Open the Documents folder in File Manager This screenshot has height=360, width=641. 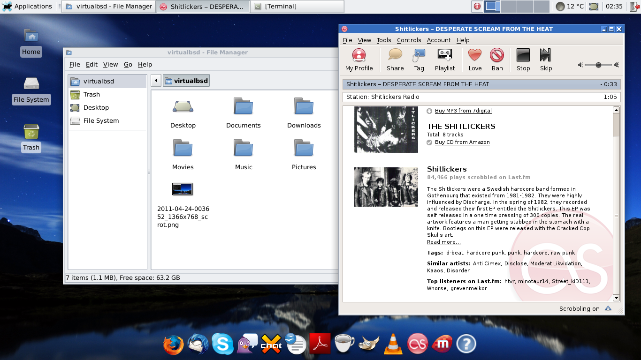click(x=243, y=112)
